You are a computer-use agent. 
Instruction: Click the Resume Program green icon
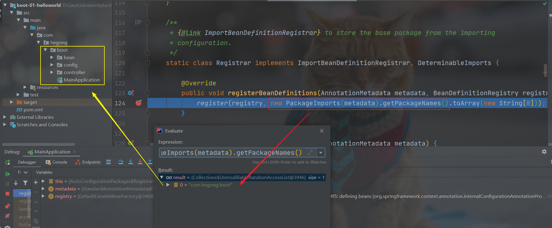point(8,174)
